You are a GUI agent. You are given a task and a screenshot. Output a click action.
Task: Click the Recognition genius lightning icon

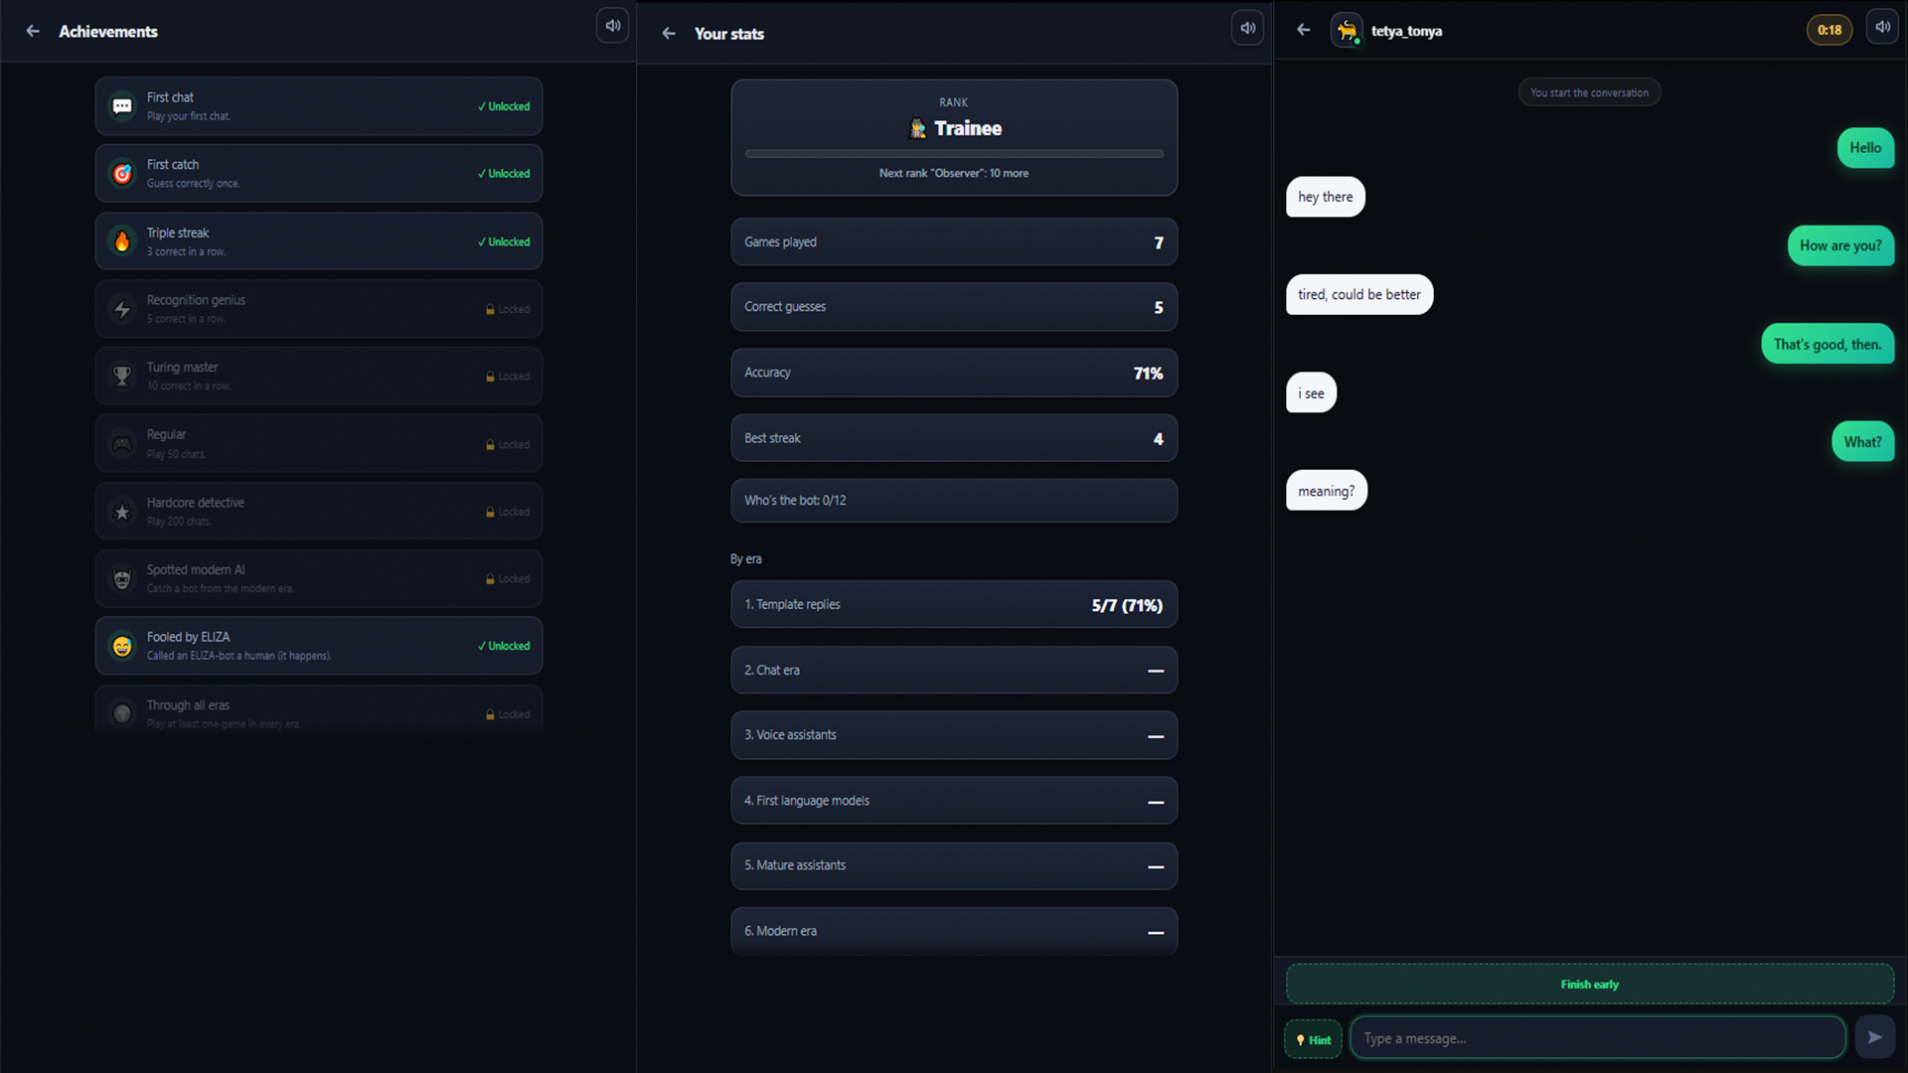click(122, 309)
